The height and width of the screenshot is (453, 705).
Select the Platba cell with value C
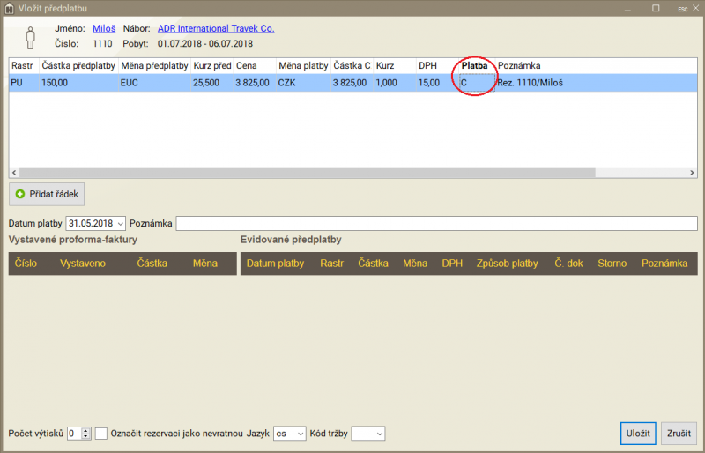coord(475,83)
